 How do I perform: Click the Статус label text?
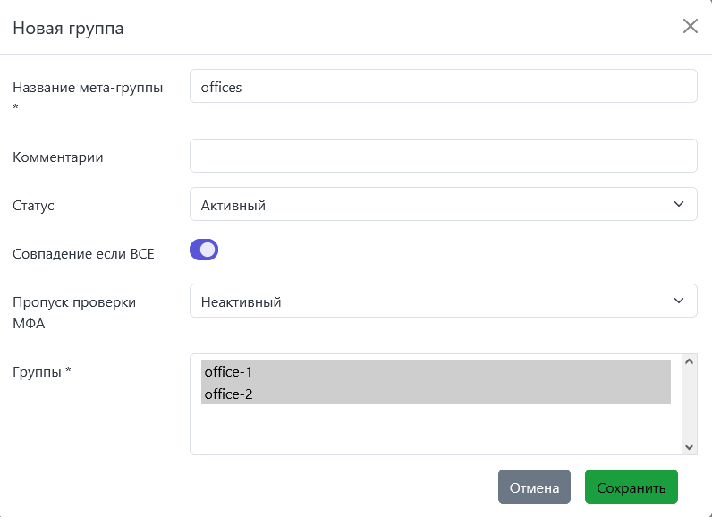click(x=33, y=206)
